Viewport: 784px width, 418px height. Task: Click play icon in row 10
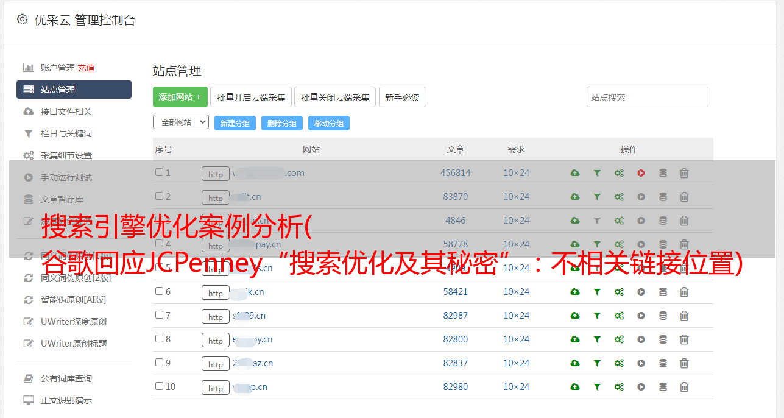pos(641,387)
